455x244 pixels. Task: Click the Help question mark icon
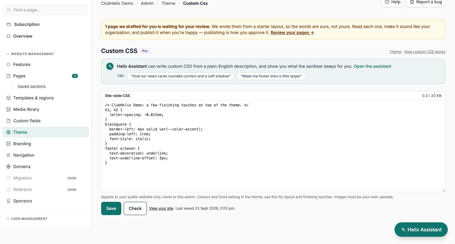(x=387, y=2)
